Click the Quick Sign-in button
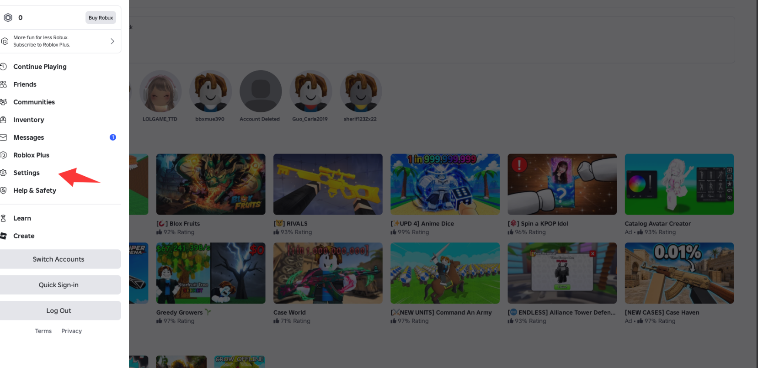 59,285
